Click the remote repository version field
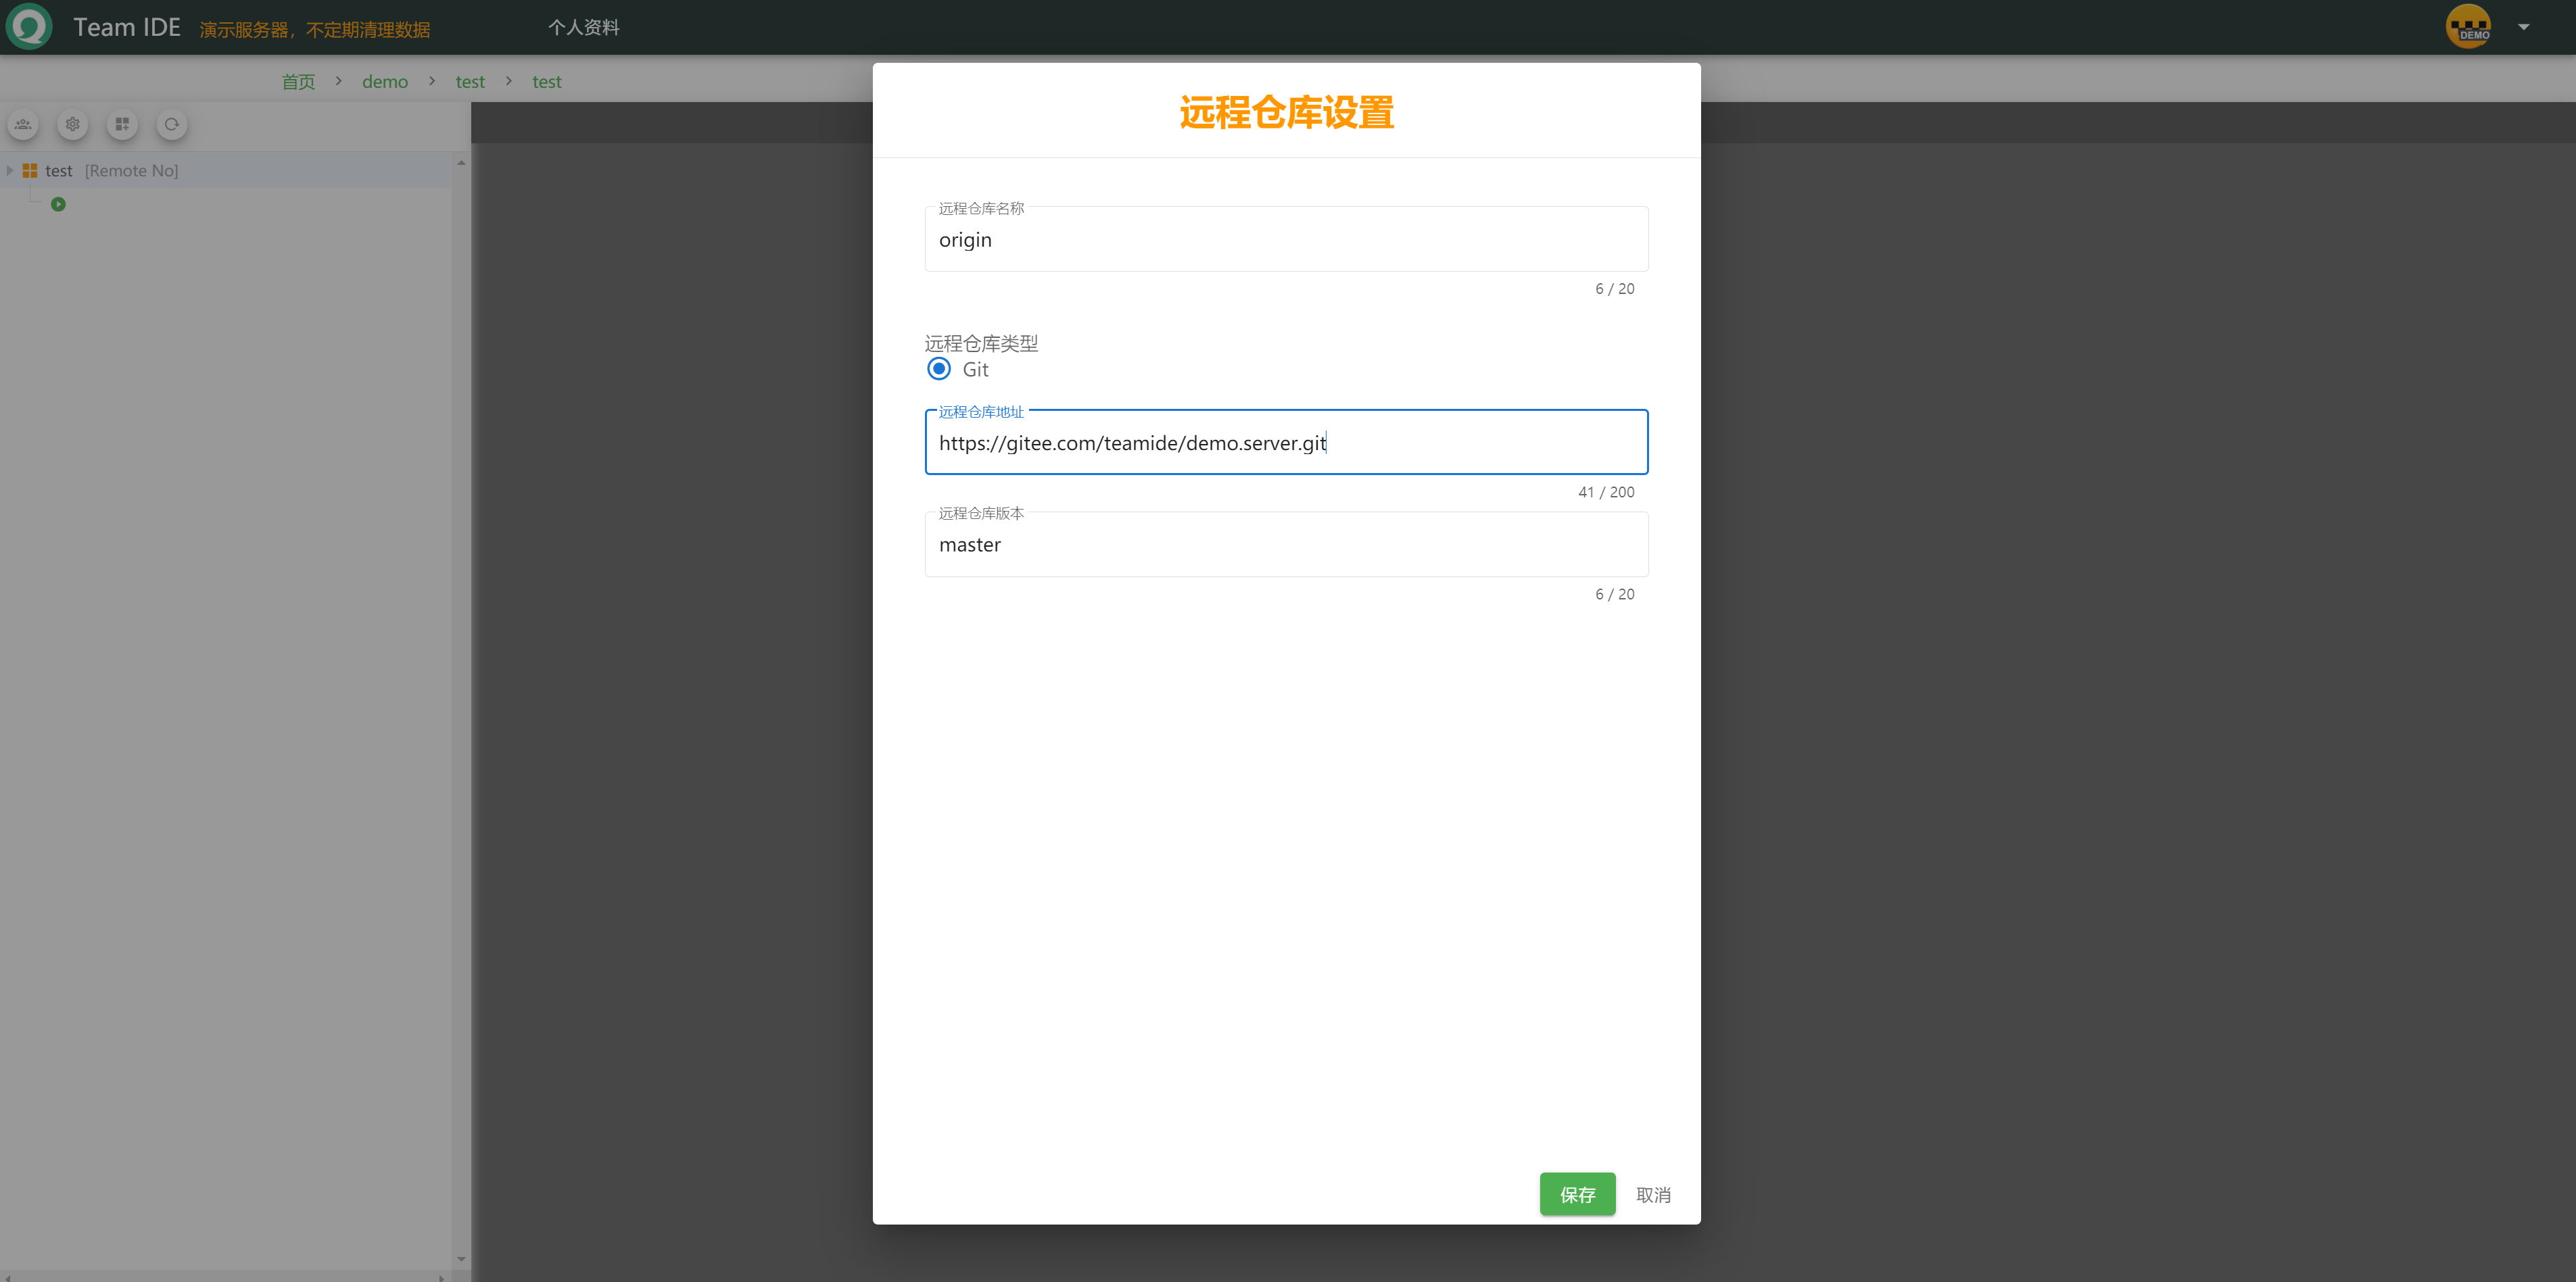Image resolution: width=2576 pixels, height=1282 pixels. pyautogui.click(x=1286, y=545)
